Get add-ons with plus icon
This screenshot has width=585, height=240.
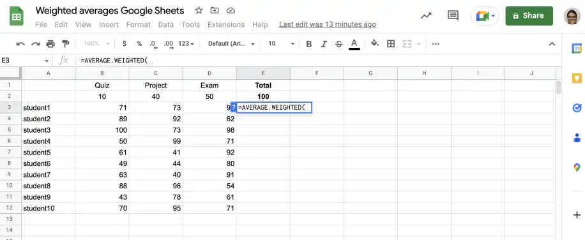tap(577, 215)
